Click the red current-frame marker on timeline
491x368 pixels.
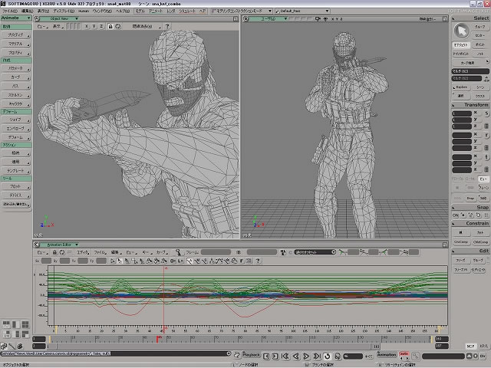tap(159, 338)
